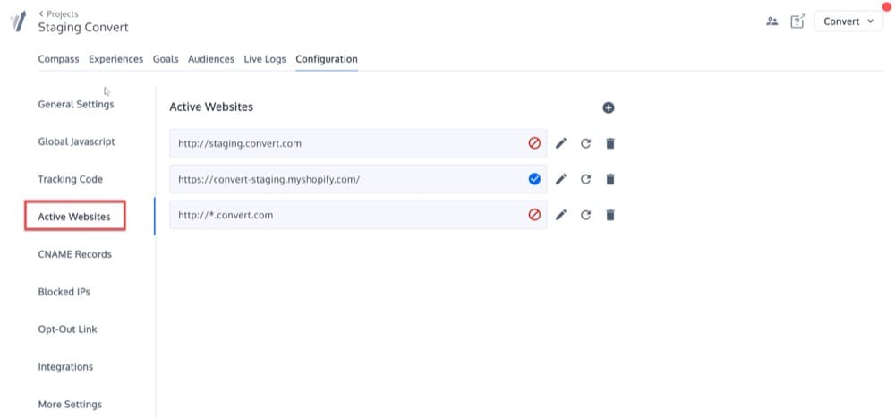This screenshot has width=895, height=419.
Task: Switch to the Experiences tab
Action: 115,59
